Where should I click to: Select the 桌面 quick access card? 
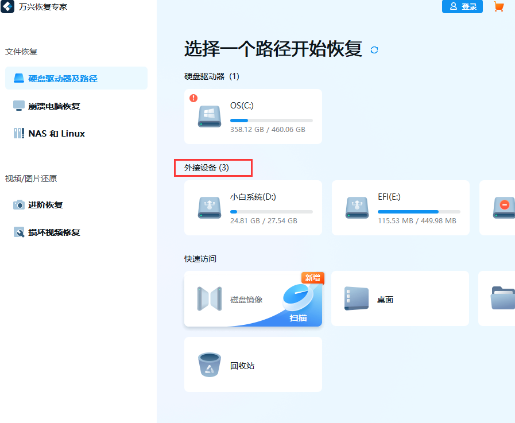400,298
